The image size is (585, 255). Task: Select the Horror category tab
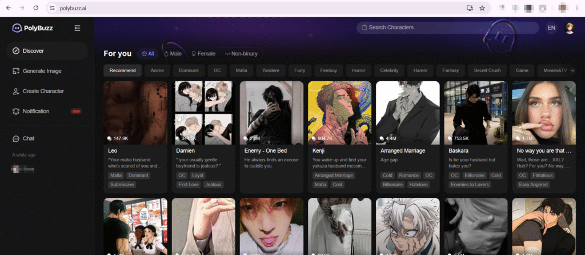point(359,70)
